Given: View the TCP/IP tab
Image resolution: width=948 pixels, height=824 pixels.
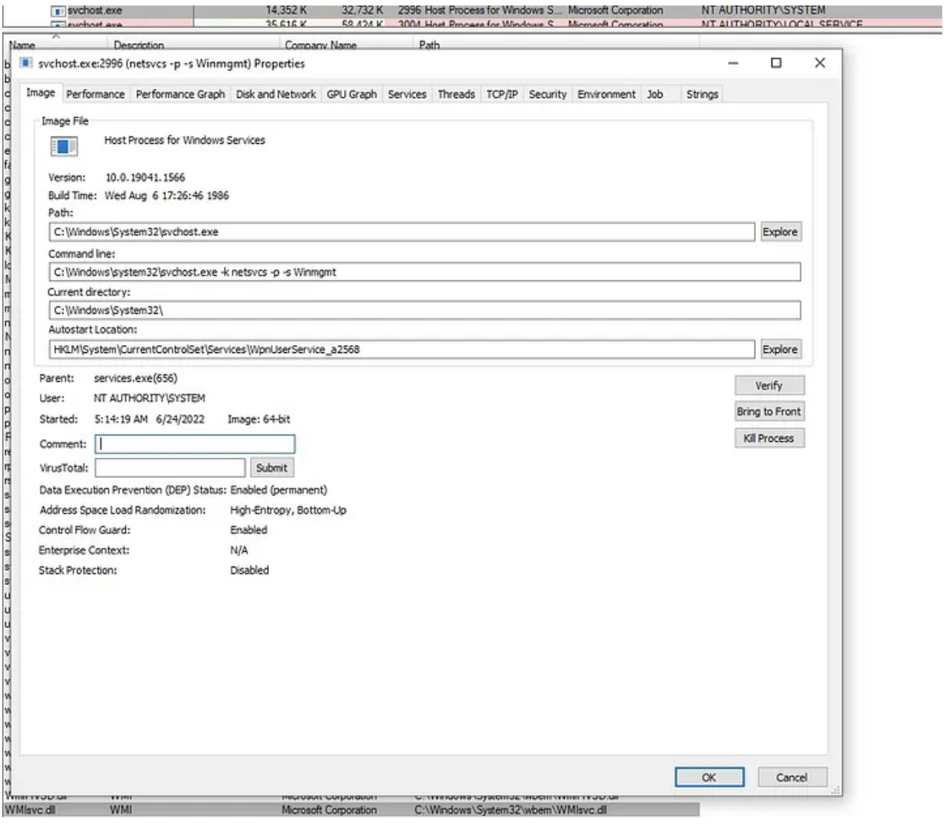Looking at the screenshot, I should tap(502, 94).
